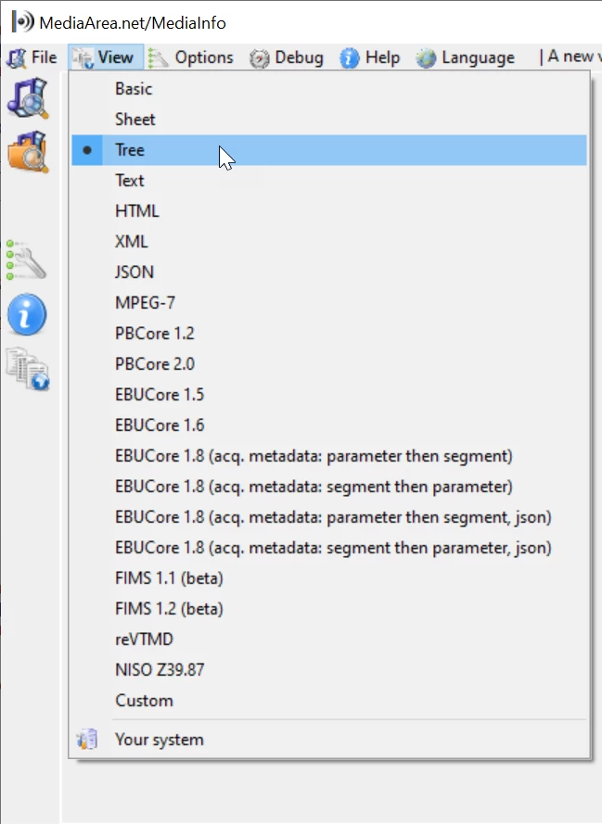Click the icon beside File menu
Viewport: 602px width, 824px height.
(17, 58)
